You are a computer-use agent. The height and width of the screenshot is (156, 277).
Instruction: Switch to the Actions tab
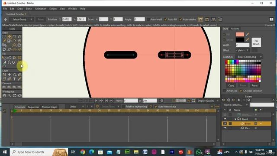coord(235,29)
